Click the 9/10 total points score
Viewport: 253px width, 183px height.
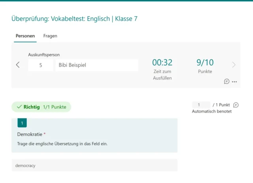pyautogui.click(x=205, y=62)
